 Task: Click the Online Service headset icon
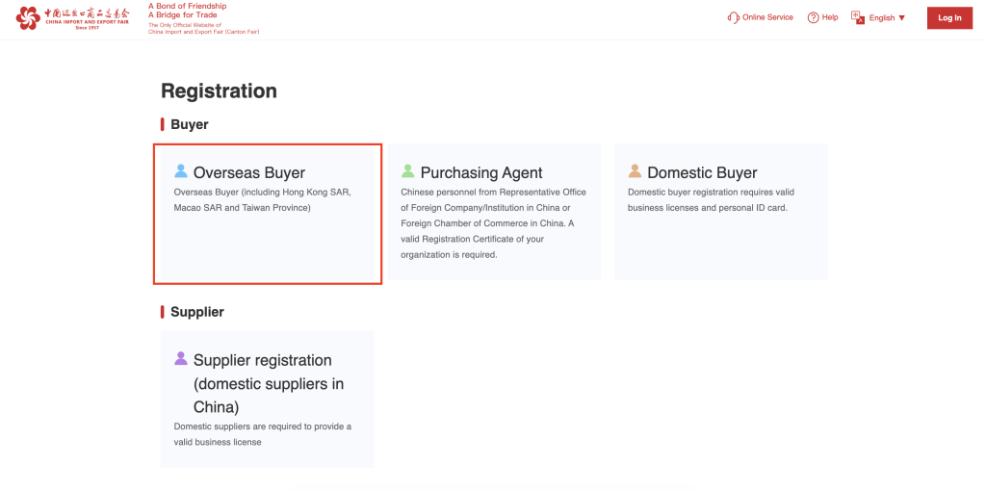(x=734, y=17)
